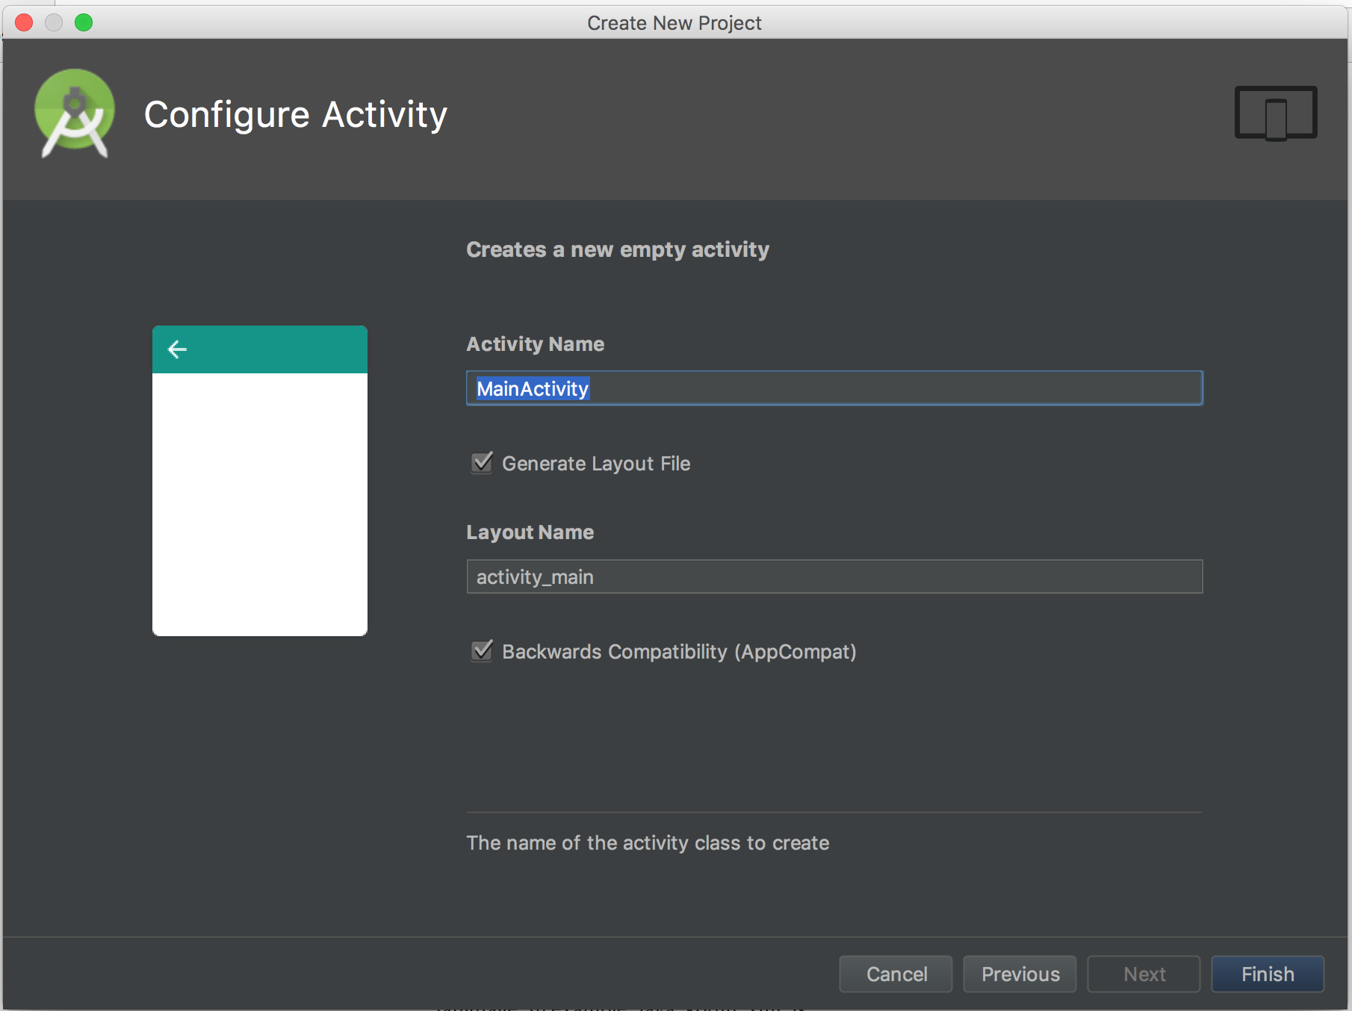Focus the Activity Name text field

coord(834,388)
